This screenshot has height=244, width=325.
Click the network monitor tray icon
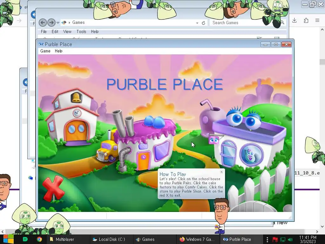click(x=283, y=240)
